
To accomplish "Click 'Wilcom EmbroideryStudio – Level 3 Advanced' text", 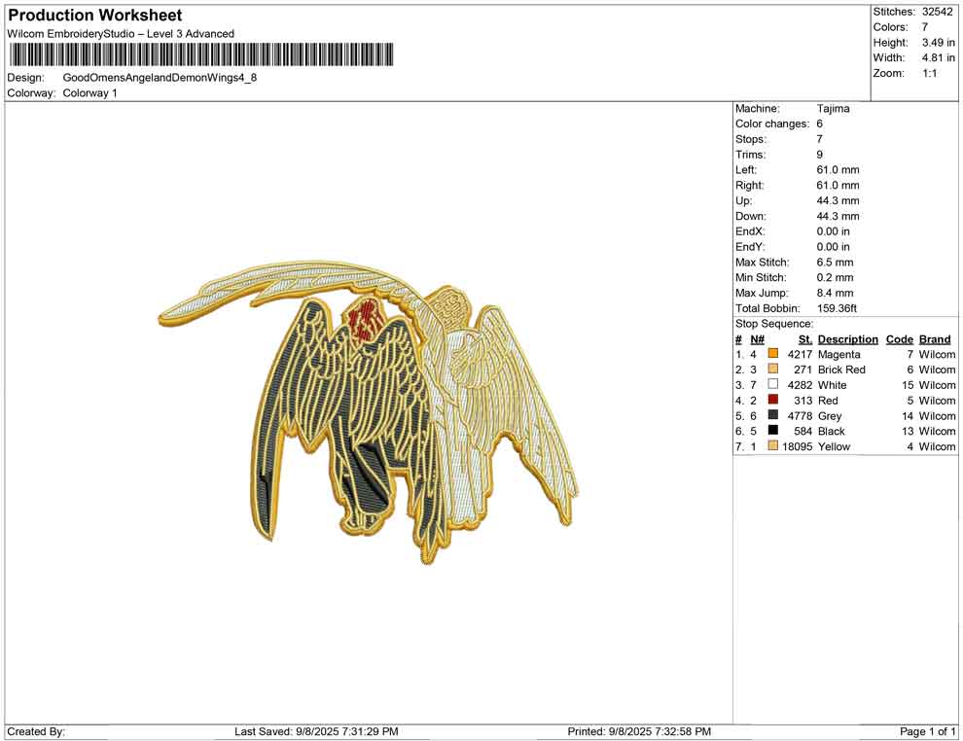I will coord(121,34).
